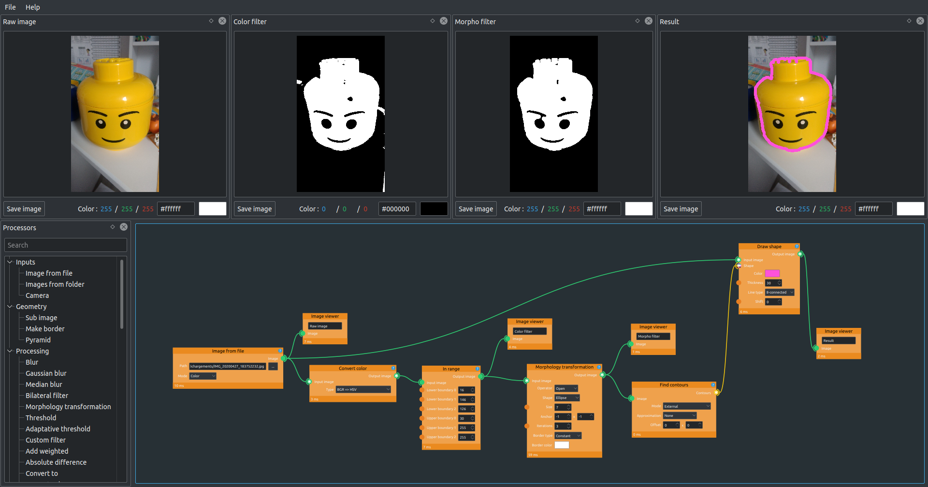Click In range Output image port

coord(481,376)
